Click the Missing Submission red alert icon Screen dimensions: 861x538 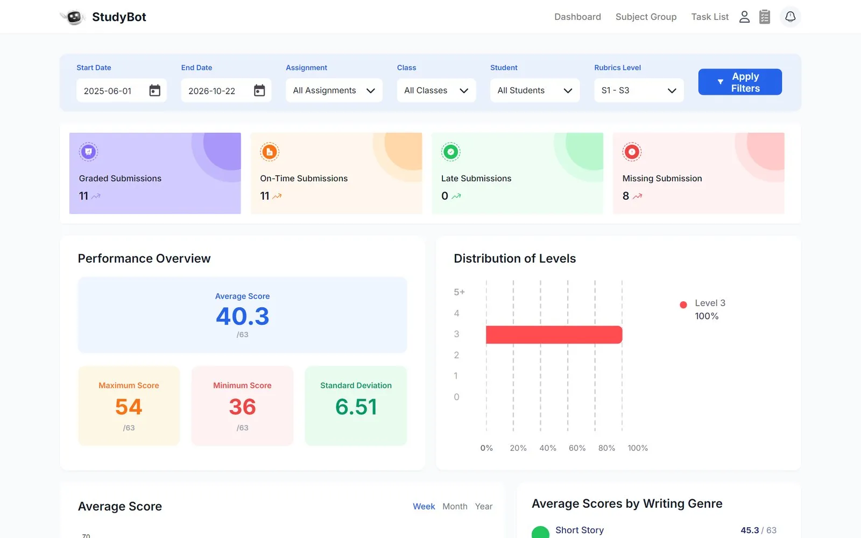click(x=632, y=152)
